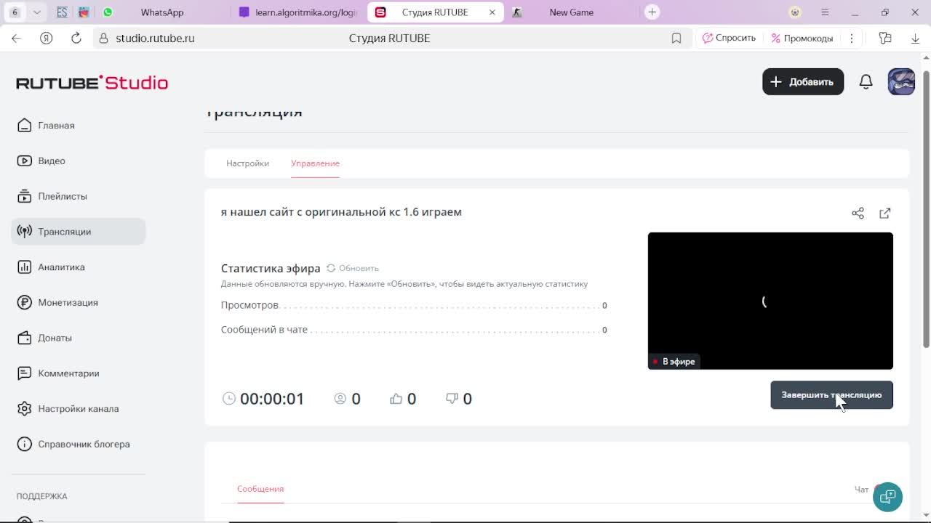
Task: Open the browser three-dot menu
Action: click(851, 38)
